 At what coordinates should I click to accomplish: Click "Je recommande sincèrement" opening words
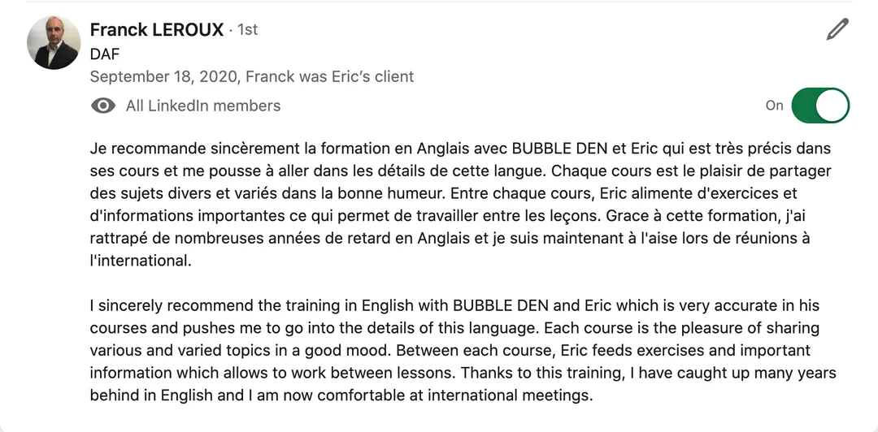(x=177, y=149)
